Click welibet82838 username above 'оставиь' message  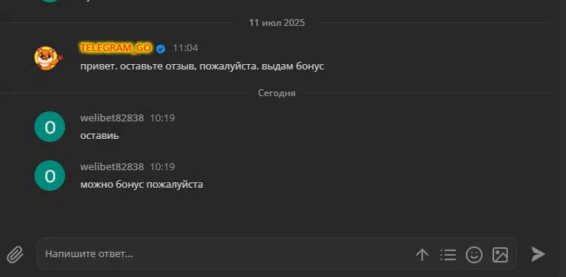[112, 118]
